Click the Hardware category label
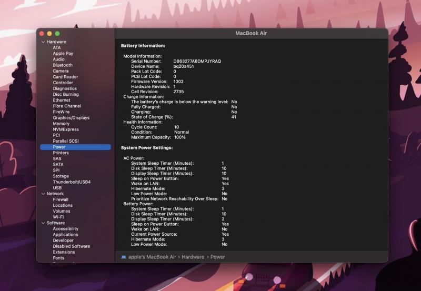 [x=56, y=42]
